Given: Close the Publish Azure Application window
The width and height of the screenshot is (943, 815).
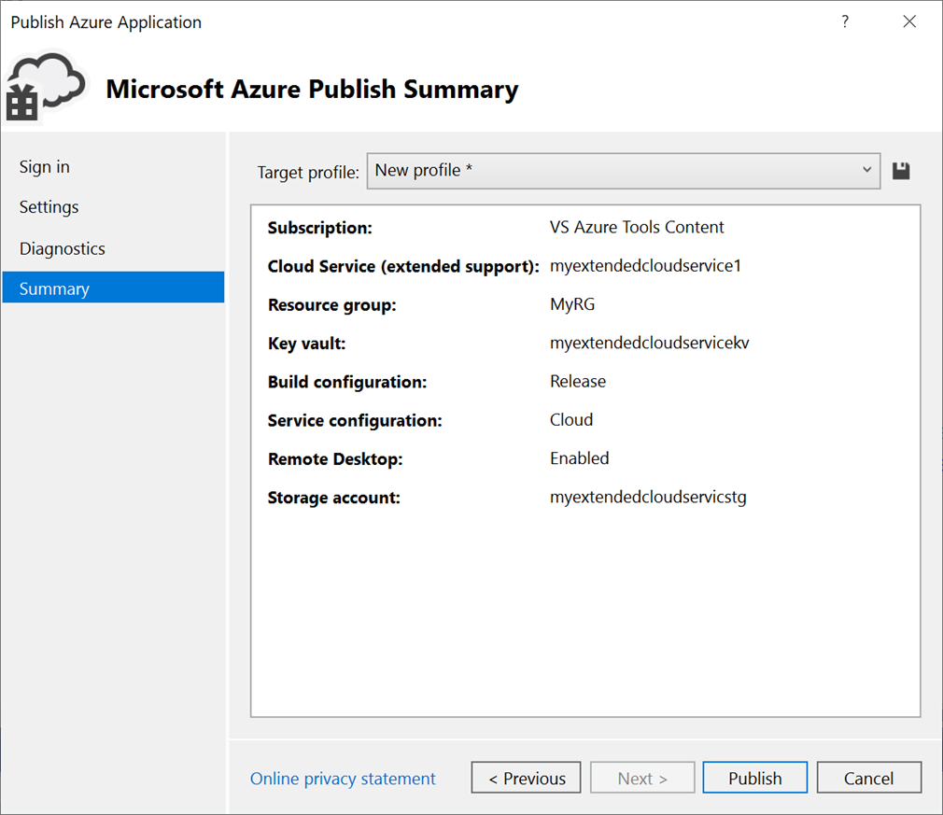Looking at the screenshot, I should pyautogui.click(x=909, y=21).
